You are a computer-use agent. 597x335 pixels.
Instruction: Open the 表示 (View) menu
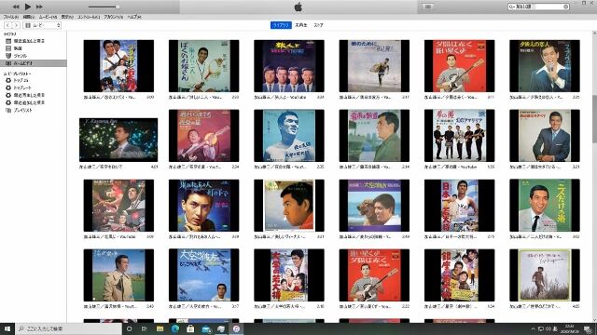(x=67, y=17)
